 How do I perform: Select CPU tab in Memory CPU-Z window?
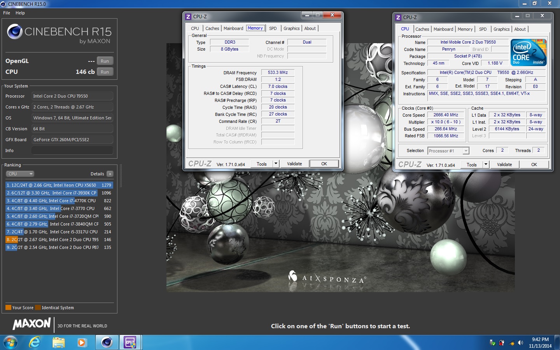click(x=195, y=28)
